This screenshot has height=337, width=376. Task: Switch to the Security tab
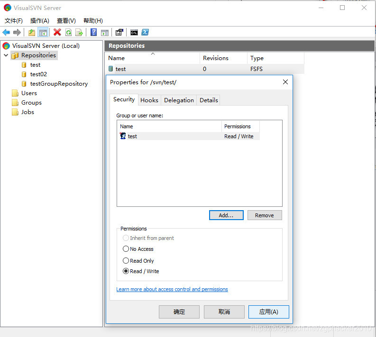[124, 99]
